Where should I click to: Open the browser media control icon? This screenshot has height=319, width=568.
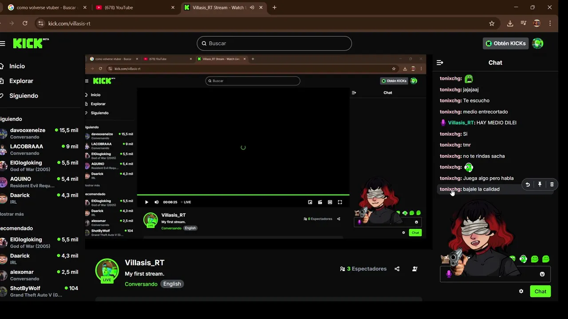(524, 23)
